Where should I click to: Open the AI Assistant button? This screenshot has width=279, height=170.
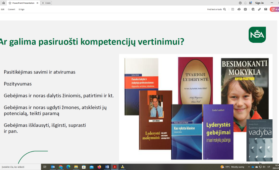pos(275,9)
